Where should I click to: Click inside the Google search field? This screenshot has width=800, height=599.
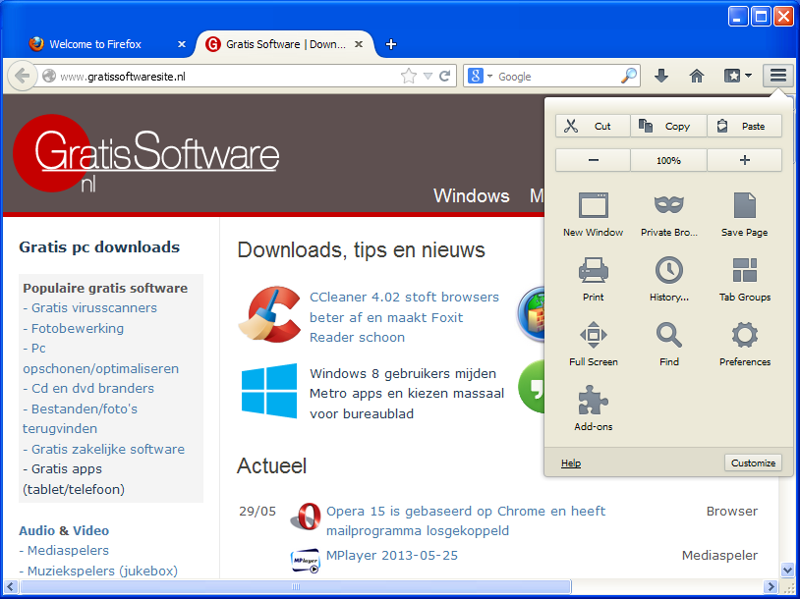[x=555, y=76]
